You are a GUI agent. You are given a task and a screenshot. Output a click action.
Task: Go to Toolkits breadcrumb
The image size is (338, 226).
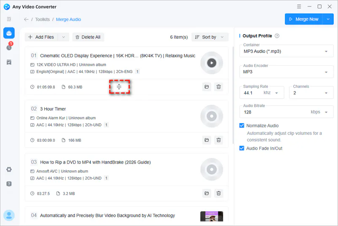pyautogui.click(x=43, y=19)
